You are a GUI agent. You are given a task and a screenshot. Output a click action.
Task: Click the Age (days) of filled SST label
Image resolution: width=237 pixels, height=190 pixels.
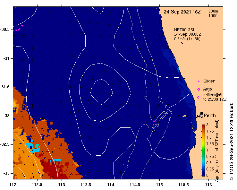217,151
